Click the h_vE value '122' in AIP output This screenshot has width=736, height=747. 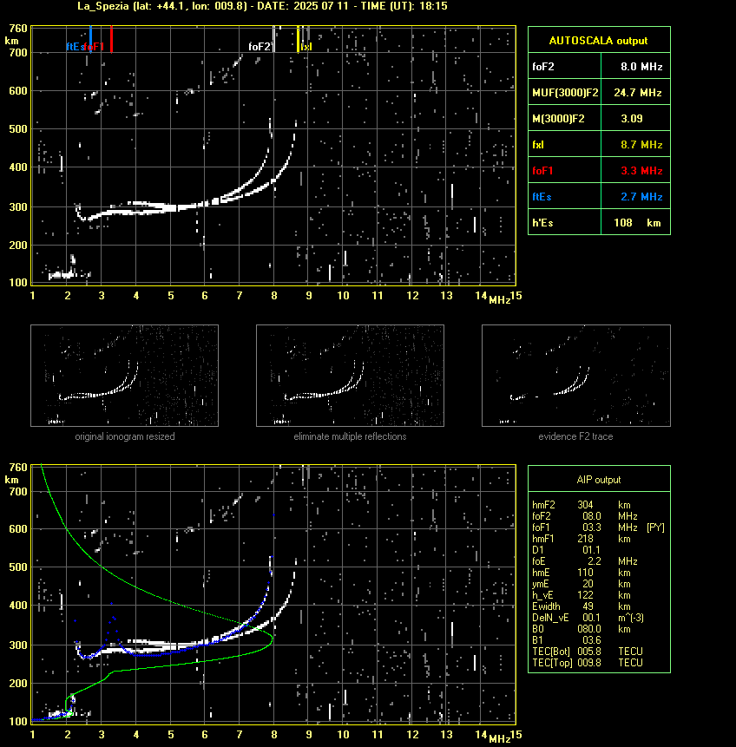pos(585,595)
